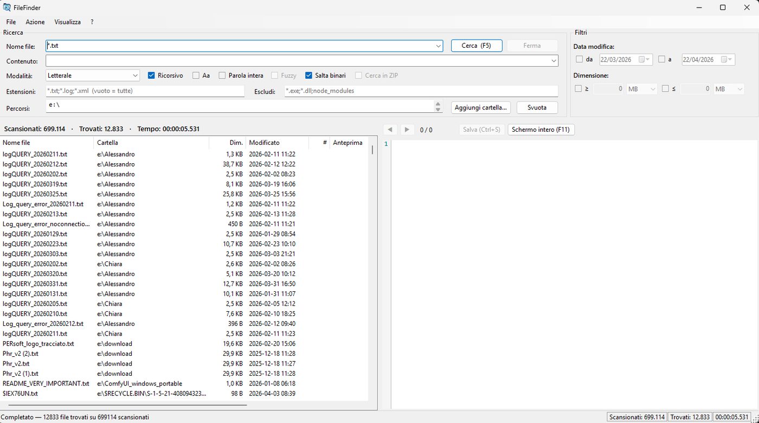This screenshot has width=759, height=423.
Task: Click the Percorsi list spinner arrows
Action: tap(438, 106)
